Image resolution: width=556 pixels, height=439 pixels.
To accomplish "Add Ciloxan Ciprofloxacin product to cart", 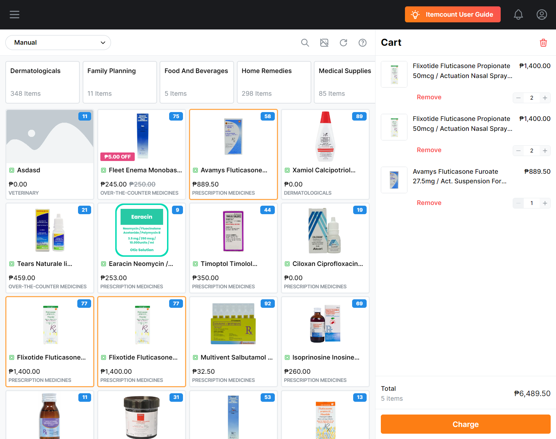I will [325, 248].
